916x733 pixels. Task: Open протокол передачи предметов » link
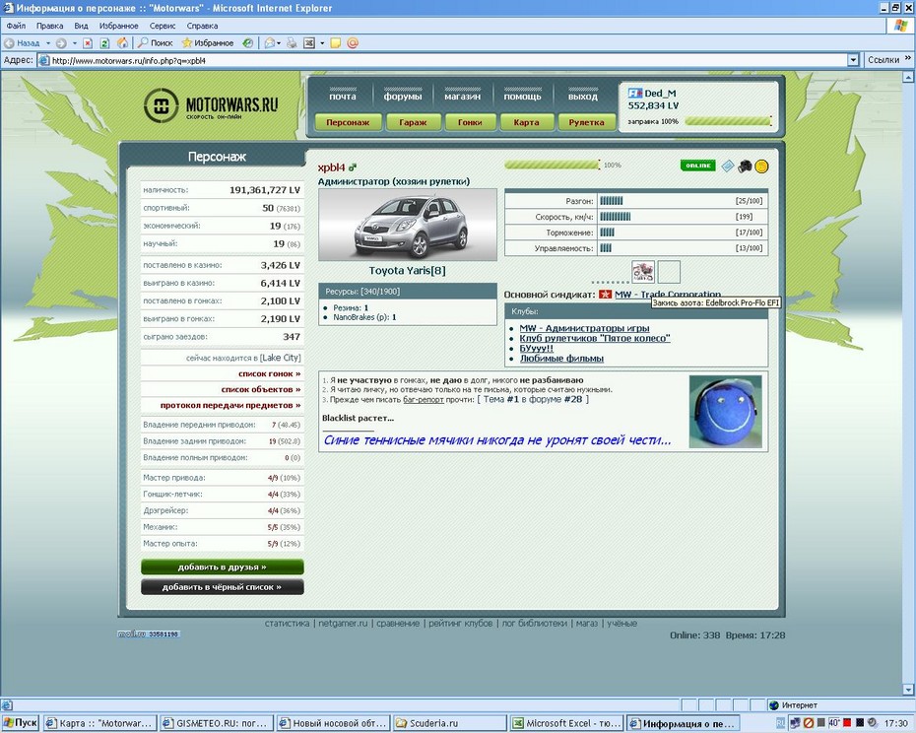point(230,405)
